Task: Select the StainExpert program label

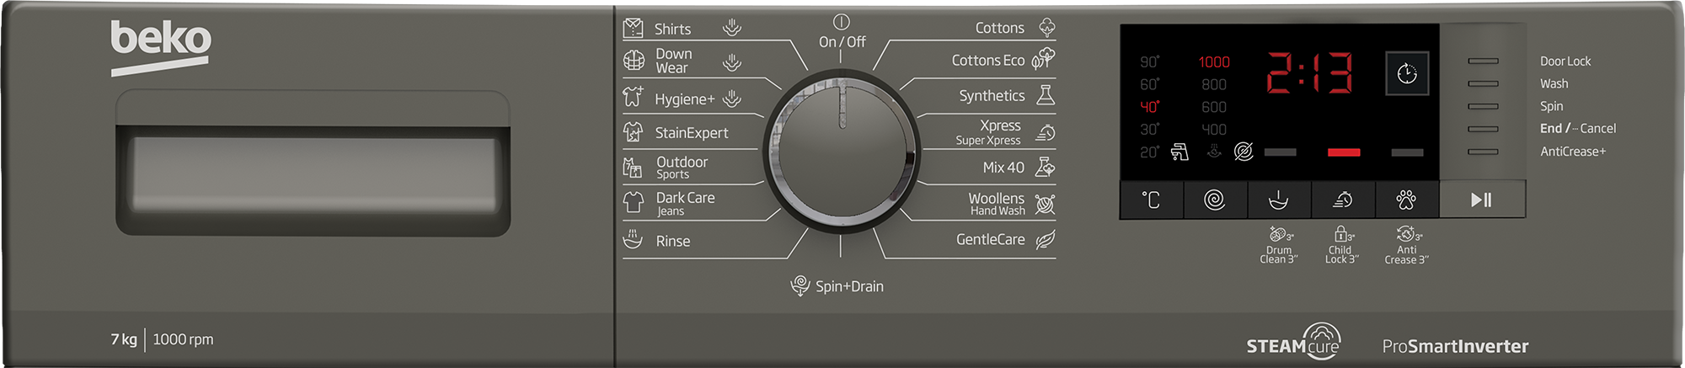Action: (692, 133)
